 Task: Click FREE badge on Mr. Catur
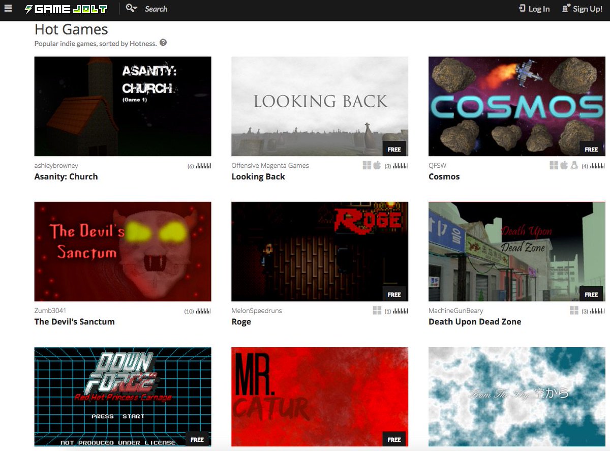pos(394,439)
